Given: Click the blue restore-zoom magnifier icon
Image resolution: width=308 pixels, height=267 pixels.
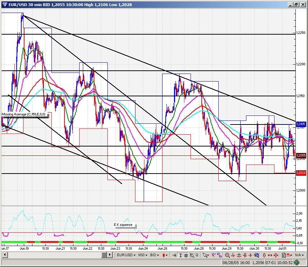Looking at the screenshot, I should point(256,255).
